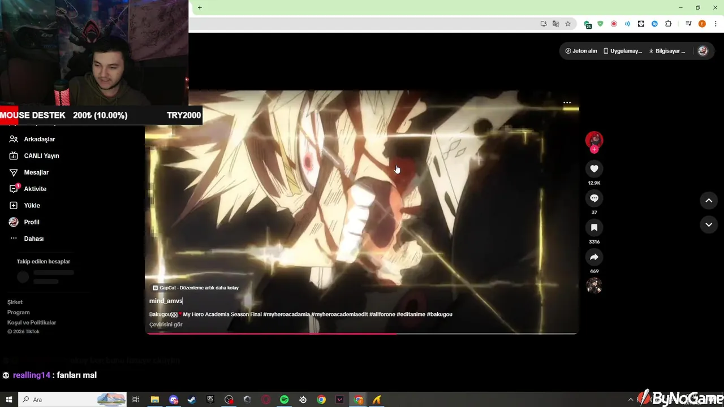Image resolution: width=724 pixels, height=407 pixels.
Task: Open Steam from the taskbar
Action: [x=192, y=400]
